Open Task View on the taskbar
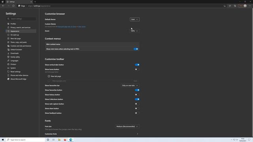This screenshot has width=253, height=142. click(53, 140)
